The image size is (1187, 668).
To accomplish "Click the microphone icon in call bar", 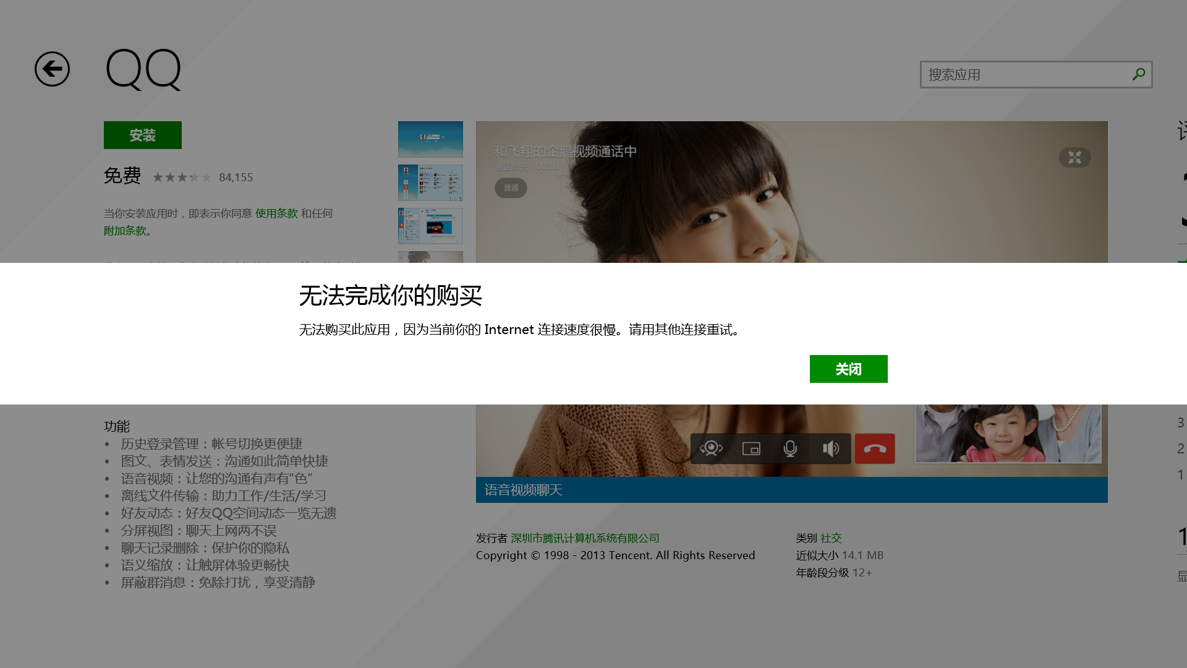I will 790,448.
